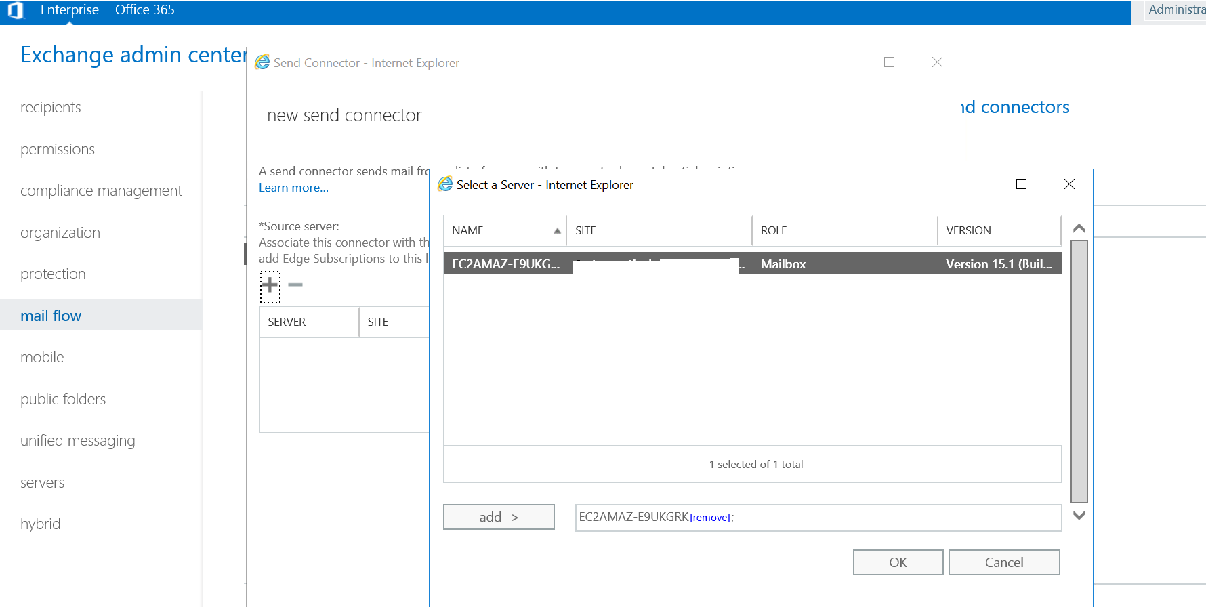Open the Administrator account menu

pos(1177,9)
